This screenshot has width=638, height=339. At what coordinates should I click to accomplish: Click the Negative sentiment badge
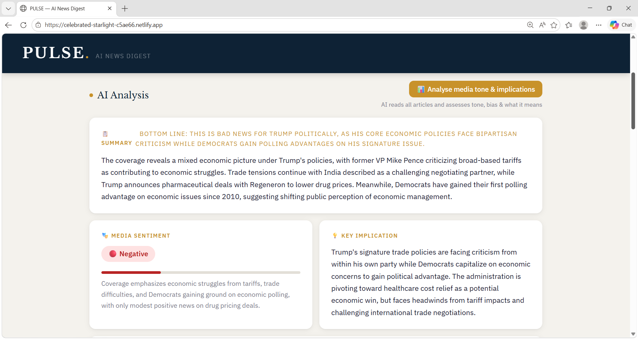point(128,254)
